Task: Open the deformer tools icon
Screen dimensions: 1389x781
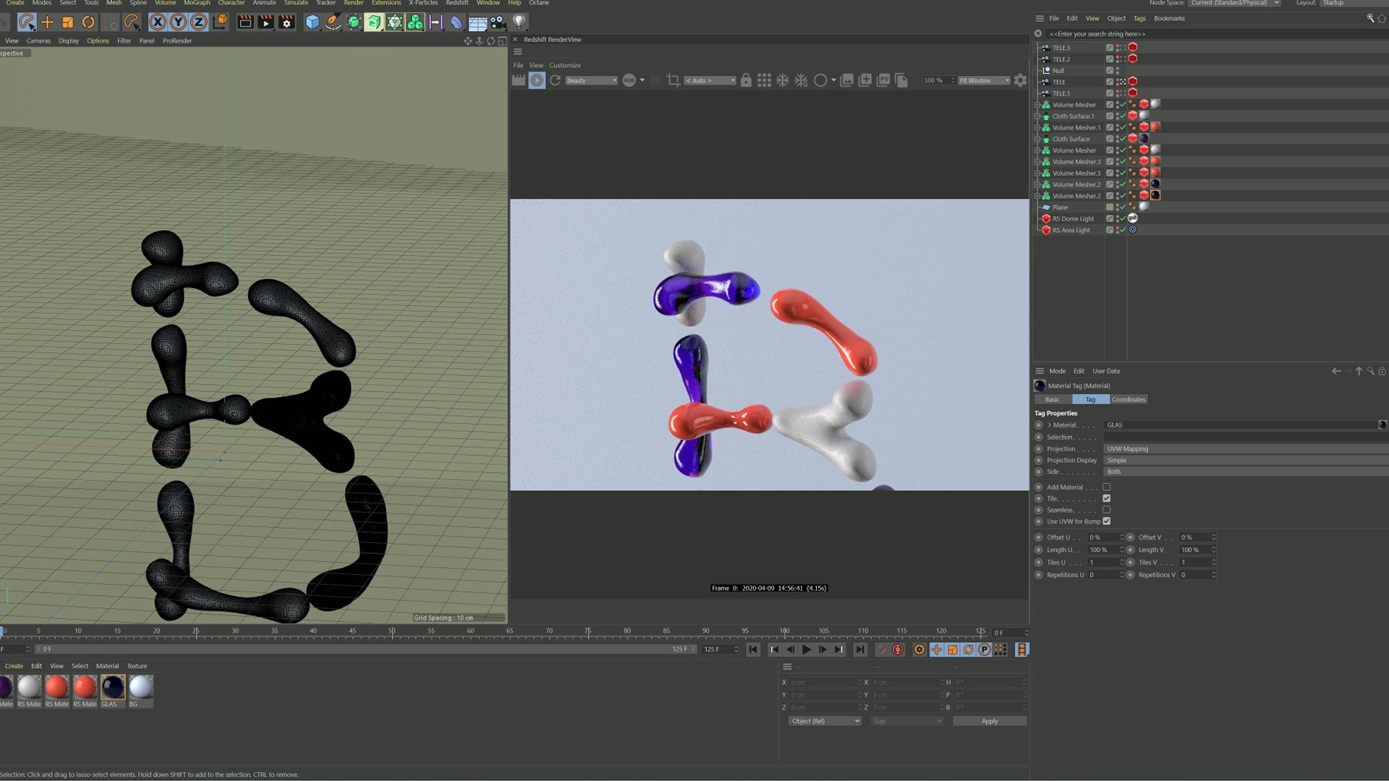Action: 456,22
